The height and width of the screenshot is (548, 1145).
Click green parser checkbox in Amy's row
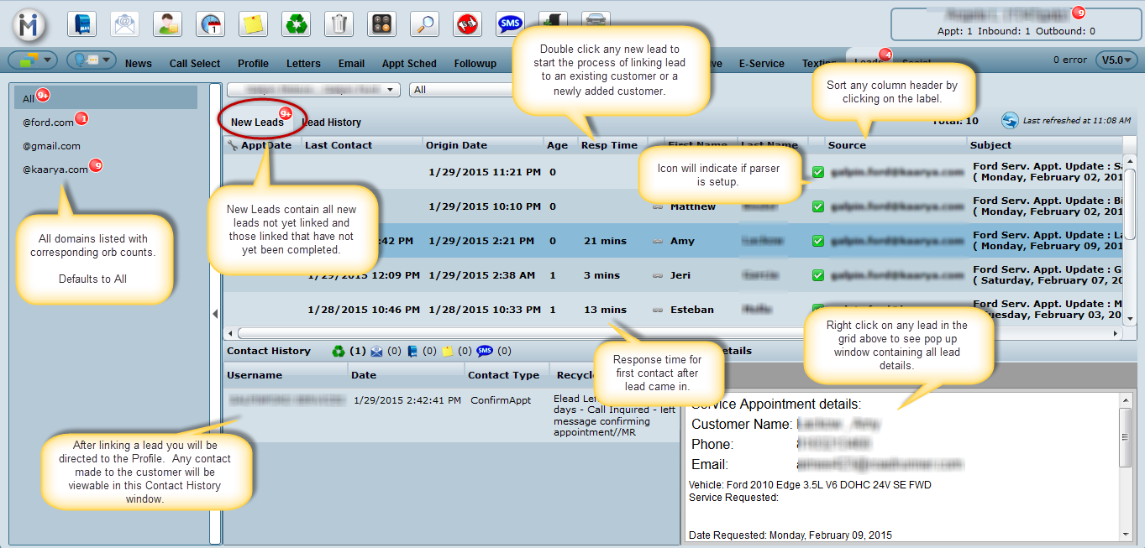(x=818, y=241)
